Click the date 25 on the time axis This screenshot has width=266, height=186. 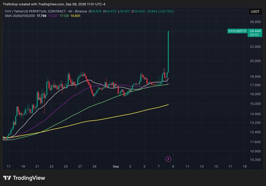[x=66, y=166]
